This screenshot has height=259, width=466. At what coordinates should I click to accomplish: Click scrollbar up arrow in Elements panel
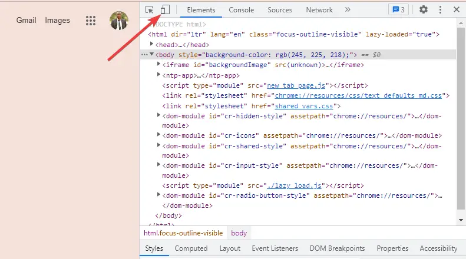tap(461, 23)
